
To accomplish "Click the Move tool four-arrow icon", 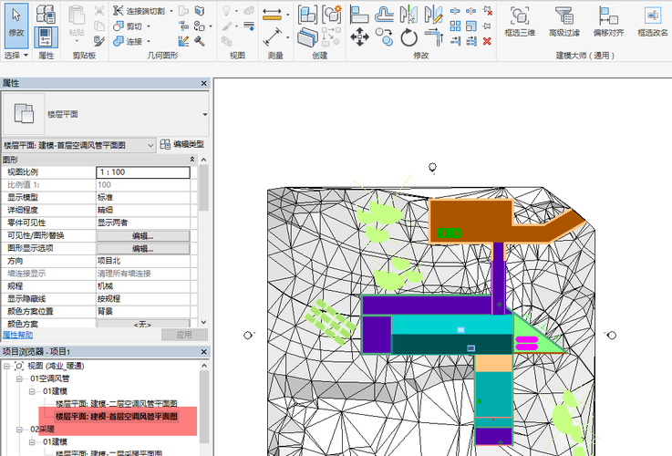I will pos(359,37).
